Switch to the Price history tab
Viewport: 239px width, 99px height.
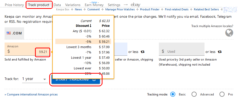[14, 5]
